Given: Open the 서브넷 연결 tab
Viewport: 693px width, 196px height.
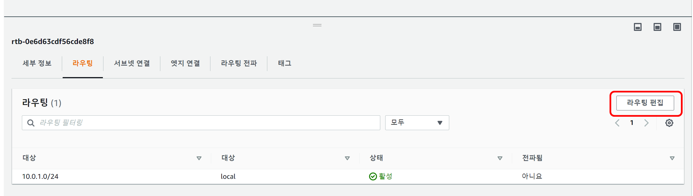Looking at the screenshot, I should pyautogui.click(x=132, y=63).
